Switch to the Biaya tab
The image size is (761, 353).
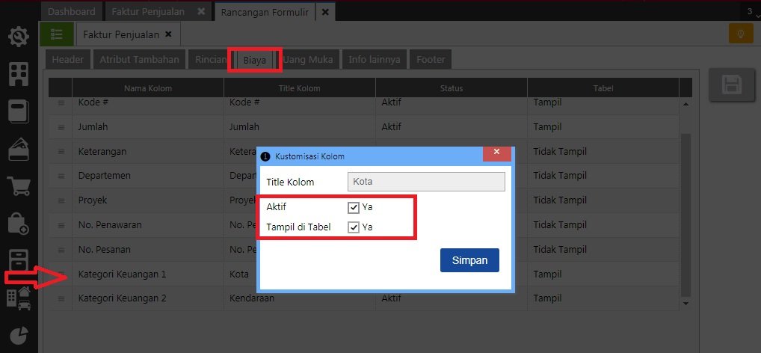pyautogui.click(x=254, y=60)
